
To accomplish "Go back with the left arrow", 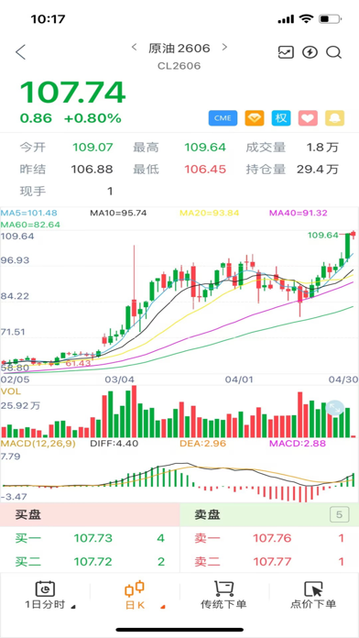I will pyautogui.click(x=20, y=52).
